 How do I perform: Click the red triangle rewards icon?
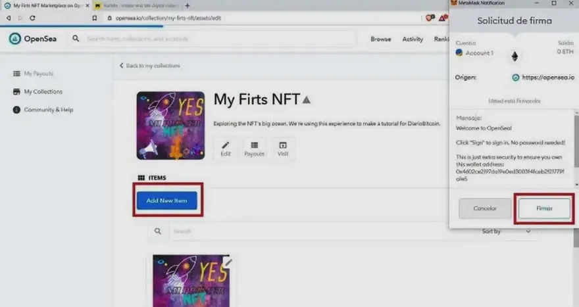coord(443,18)
